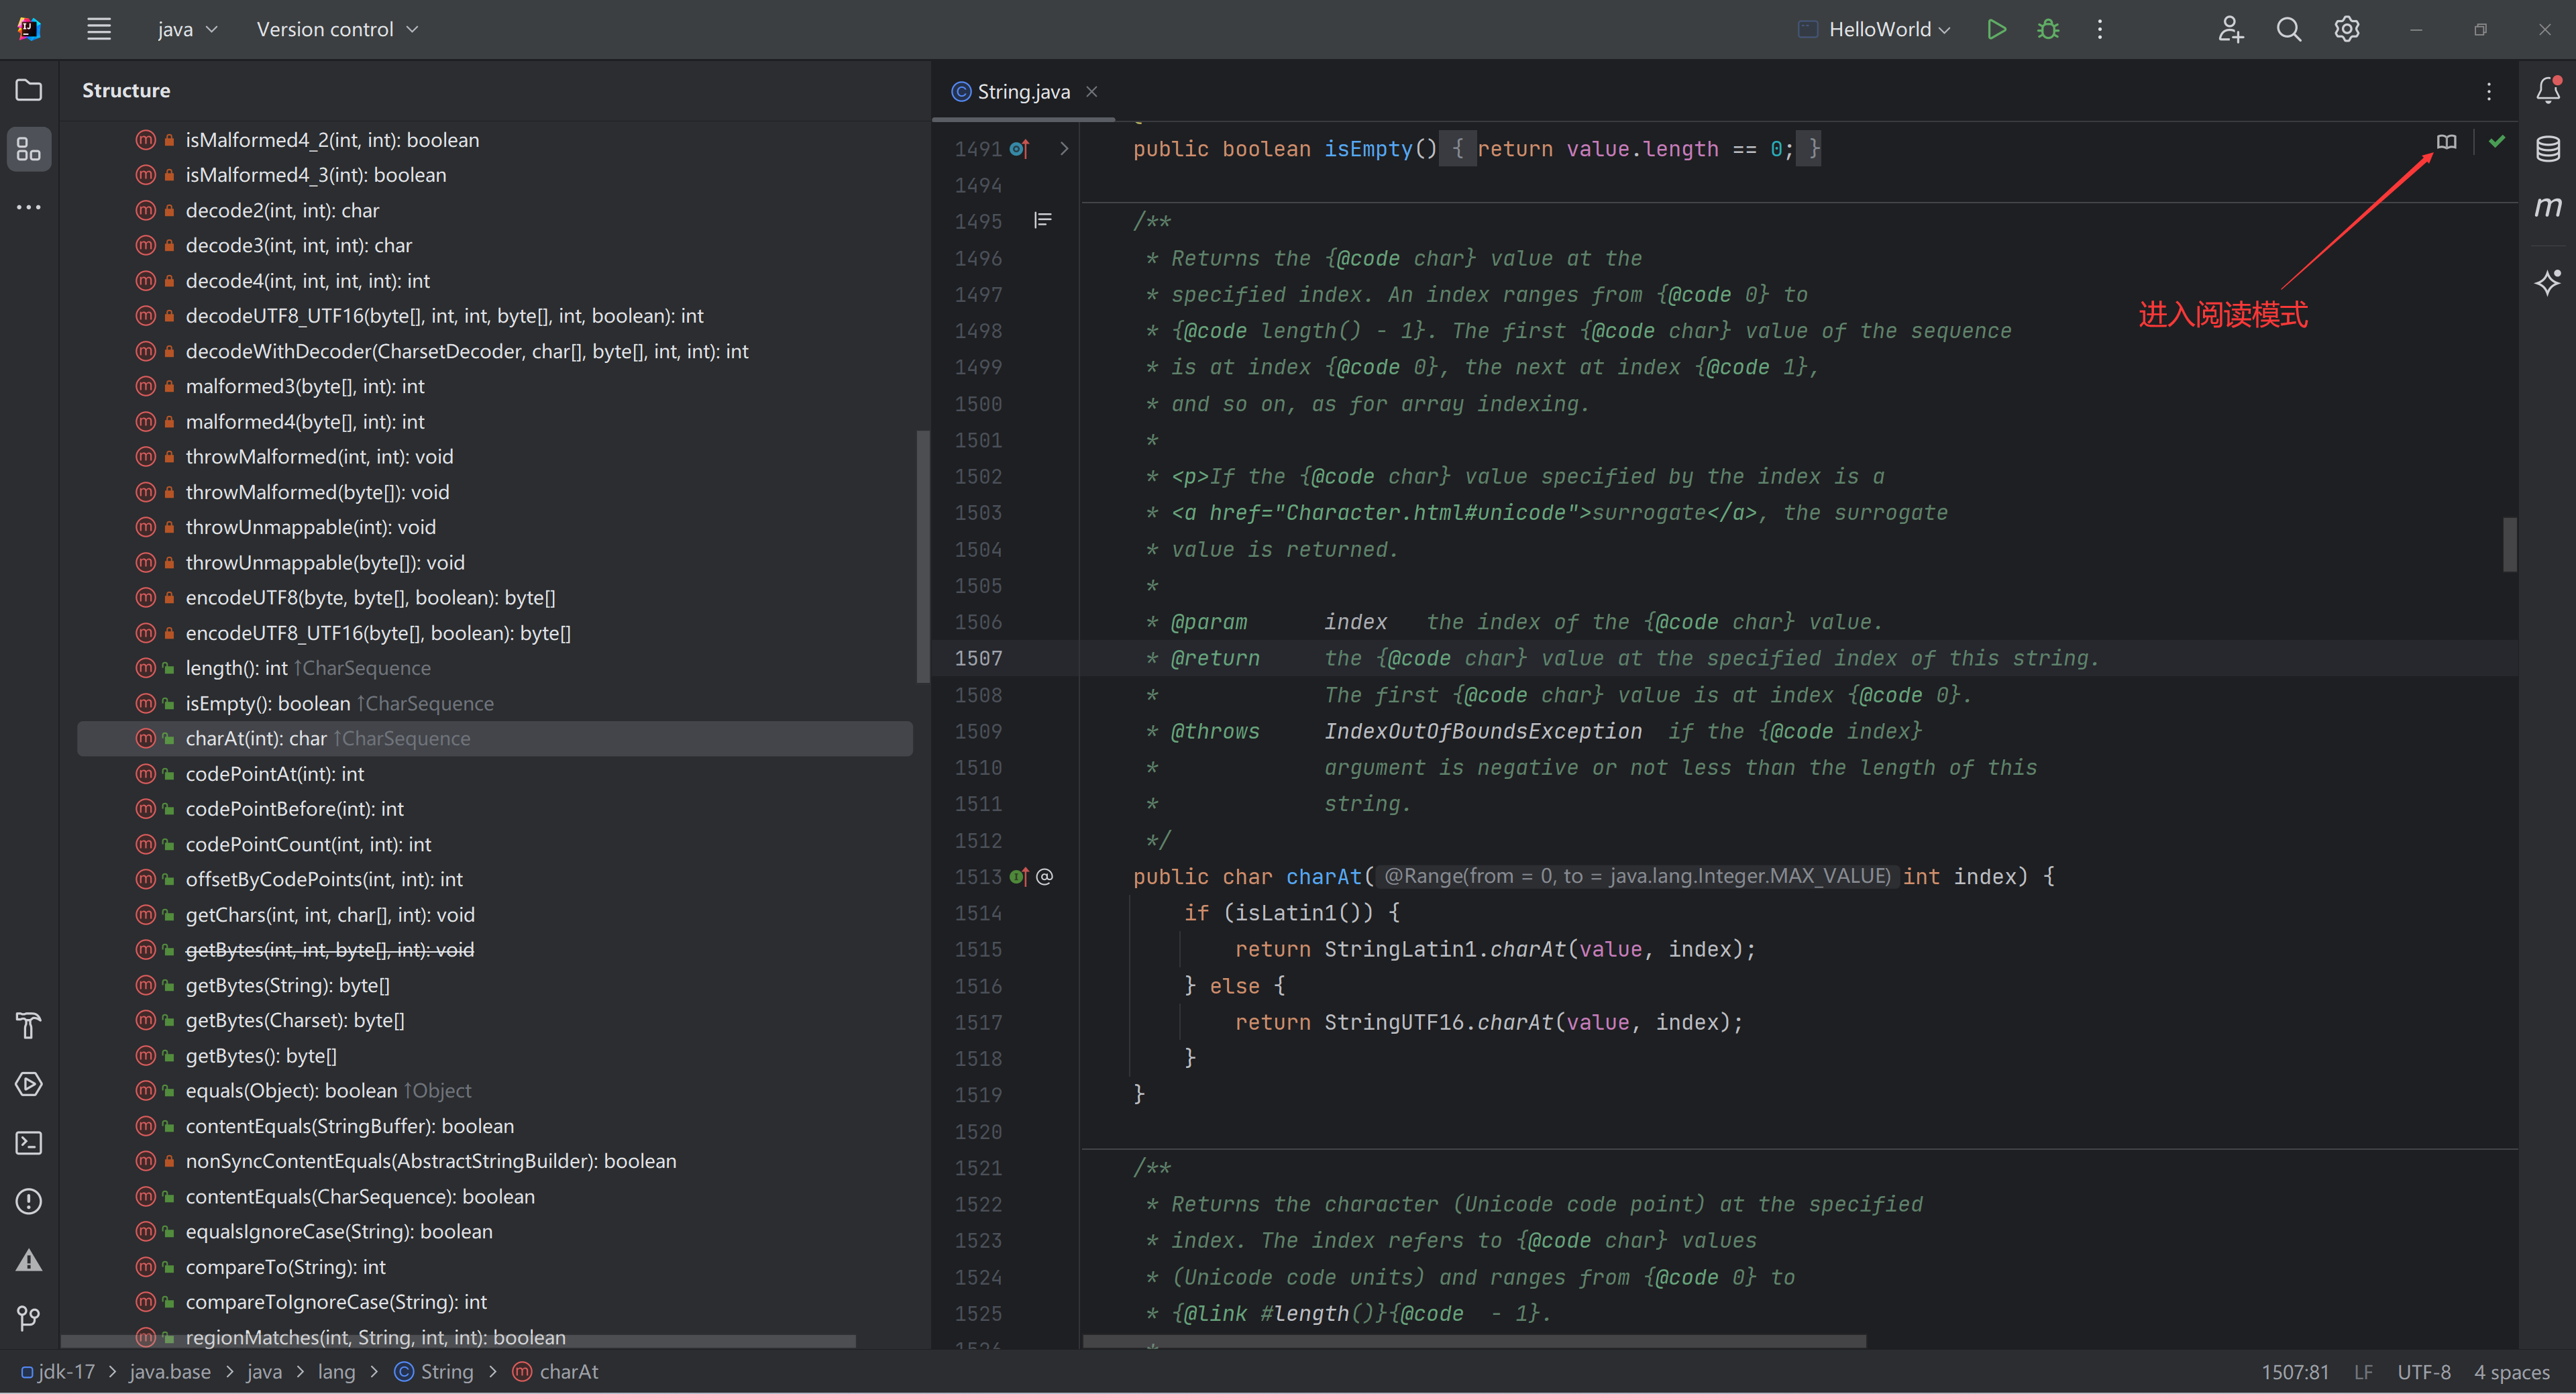This screenshot has width=2576, height=1394.
Task: Open Code With Me user icon
Action: coord(2230,29)
